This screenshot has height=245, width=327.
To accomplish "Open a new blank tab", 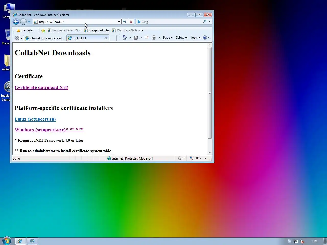I will 113,38.
